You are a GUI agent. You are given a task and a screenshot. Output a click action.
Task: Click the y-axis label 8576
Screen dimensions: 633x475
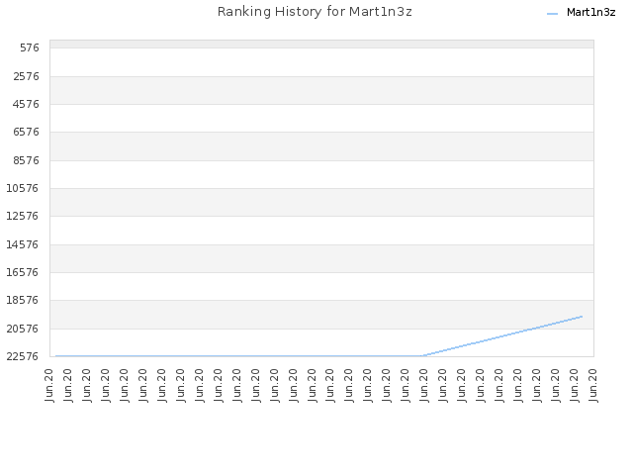[27, 160]
